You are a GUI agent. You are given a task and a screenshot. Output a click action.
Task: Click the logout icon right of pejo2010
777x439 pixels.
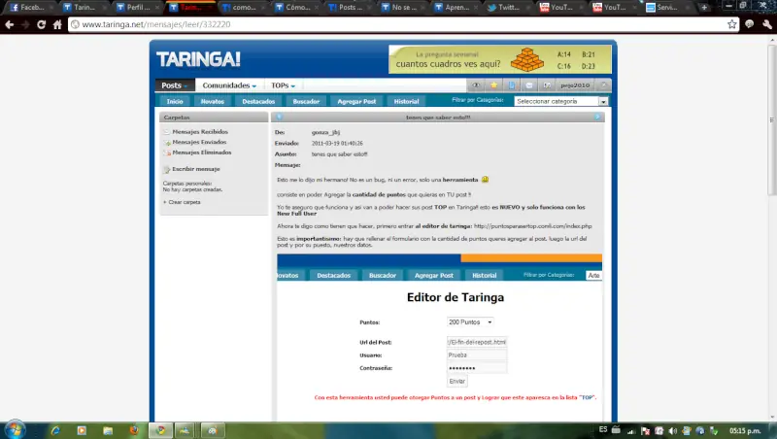pyautogui.click(x=604, y=85)
